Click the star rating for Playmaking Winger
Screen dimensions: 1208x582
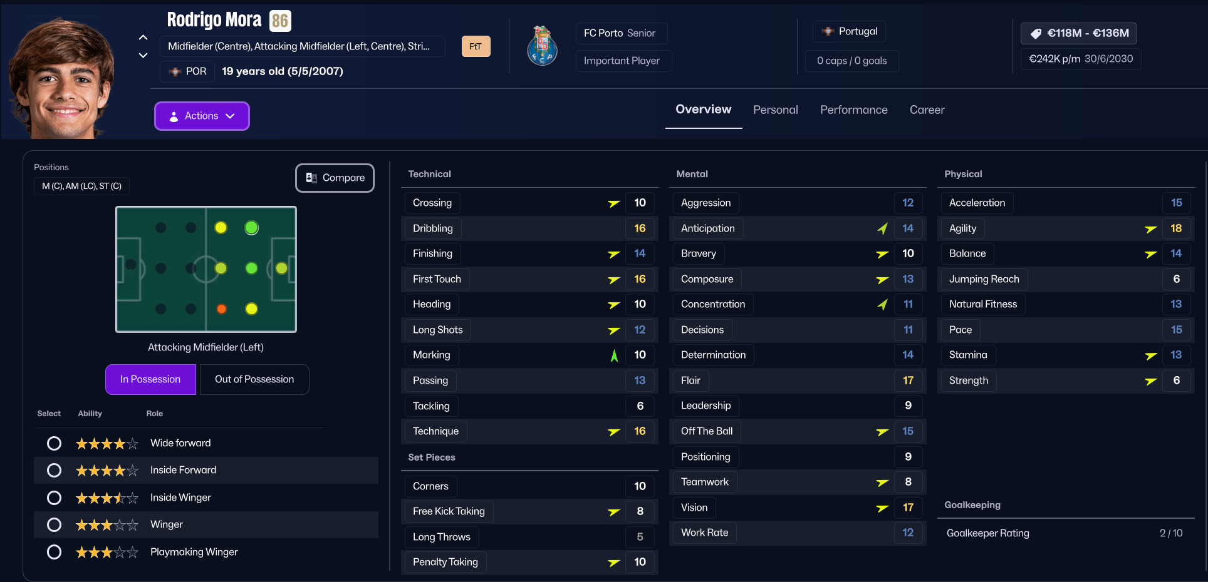coord(107,553)
